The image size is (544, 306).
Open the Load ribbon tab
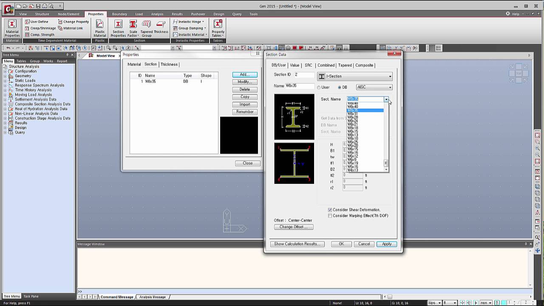tap(139, 14)
